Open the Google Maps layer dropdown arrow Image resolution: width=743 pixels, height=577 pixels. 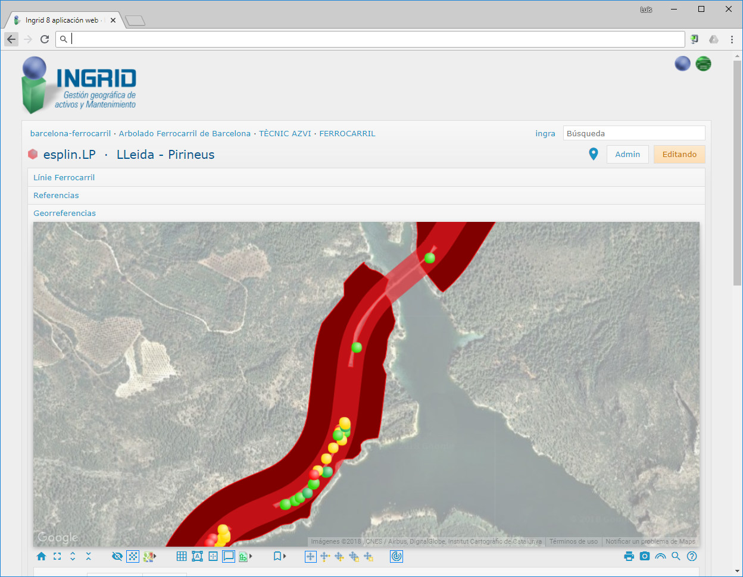[x=156, y=557]
